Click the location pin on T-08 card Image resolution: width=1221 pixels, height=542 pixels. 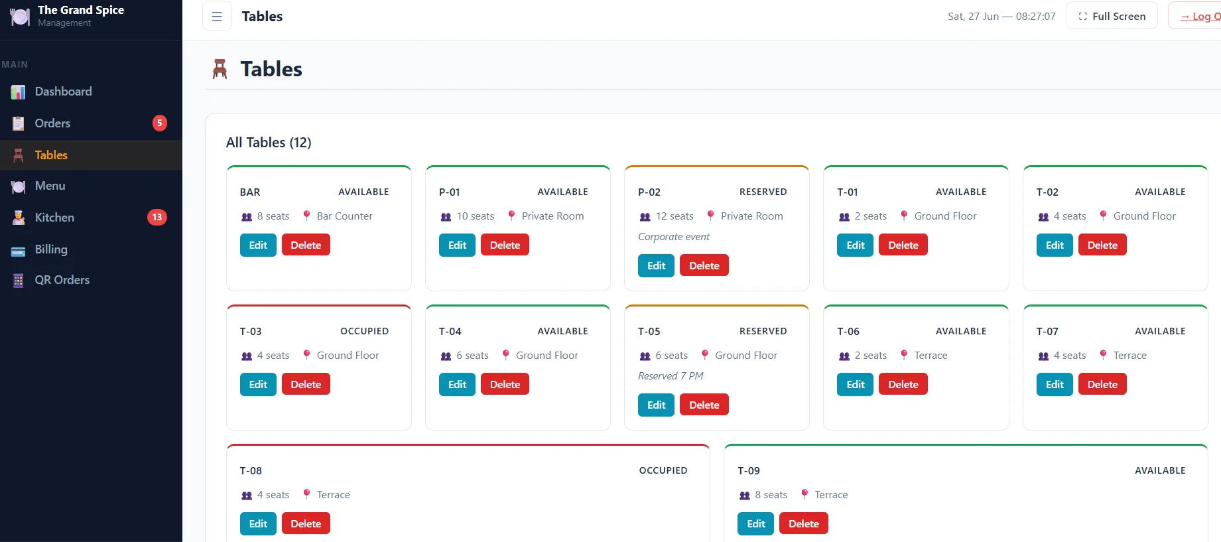pos(306,494)
